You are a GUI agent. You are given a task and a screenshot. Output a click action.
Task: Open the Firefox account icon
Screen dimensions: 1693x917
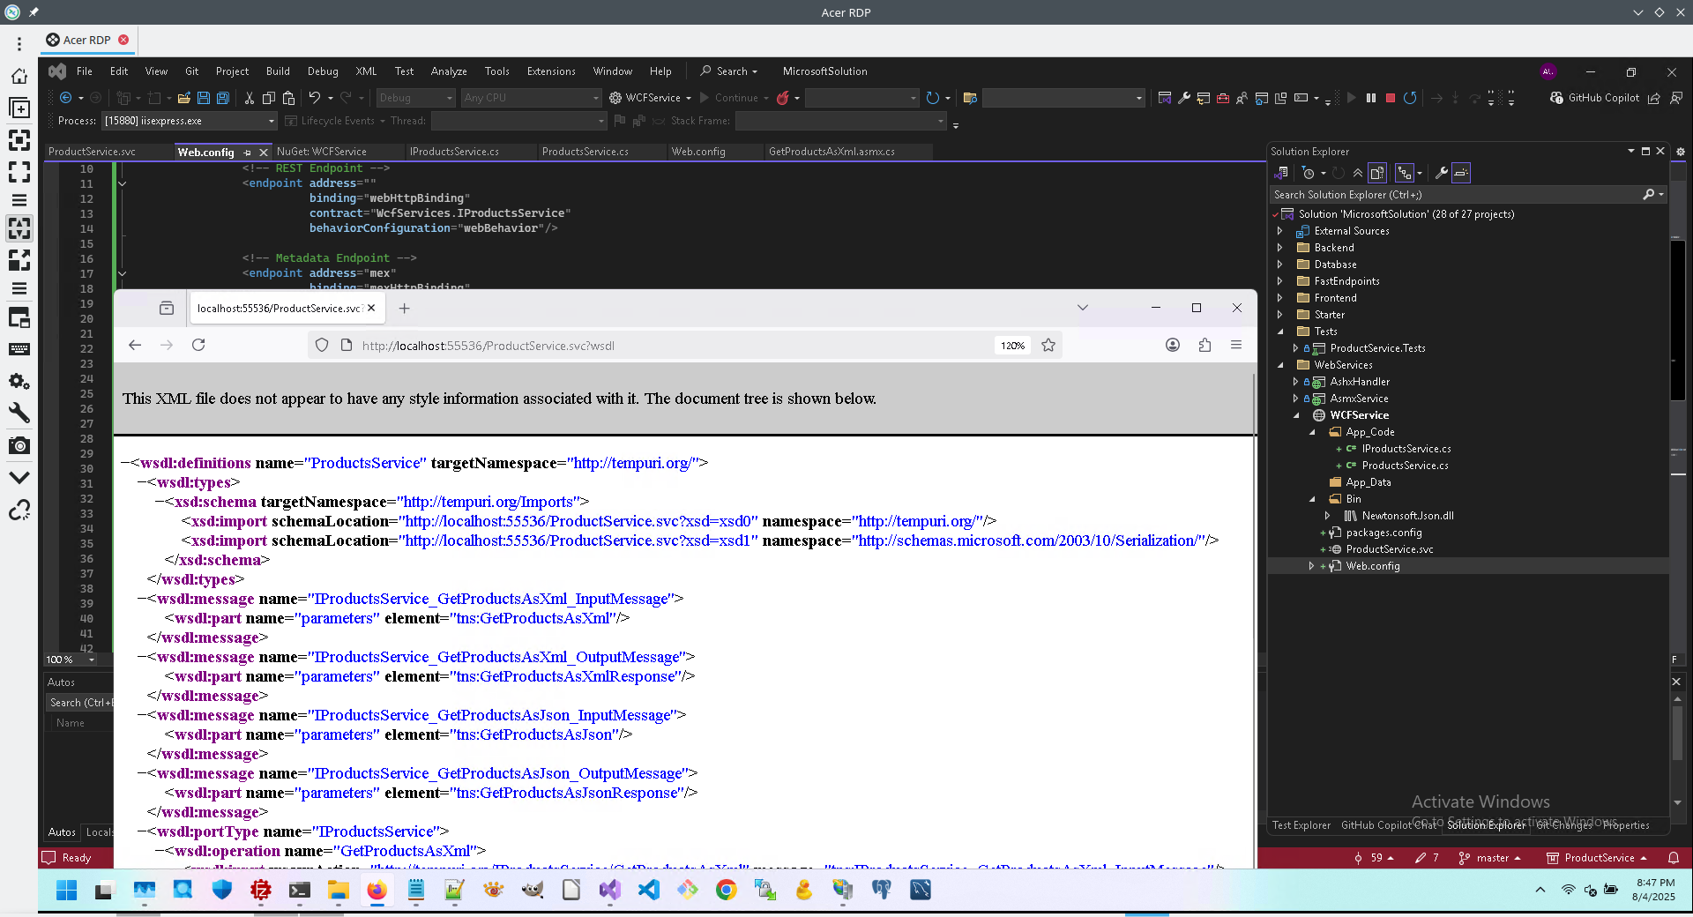(x=1173, y=345)
